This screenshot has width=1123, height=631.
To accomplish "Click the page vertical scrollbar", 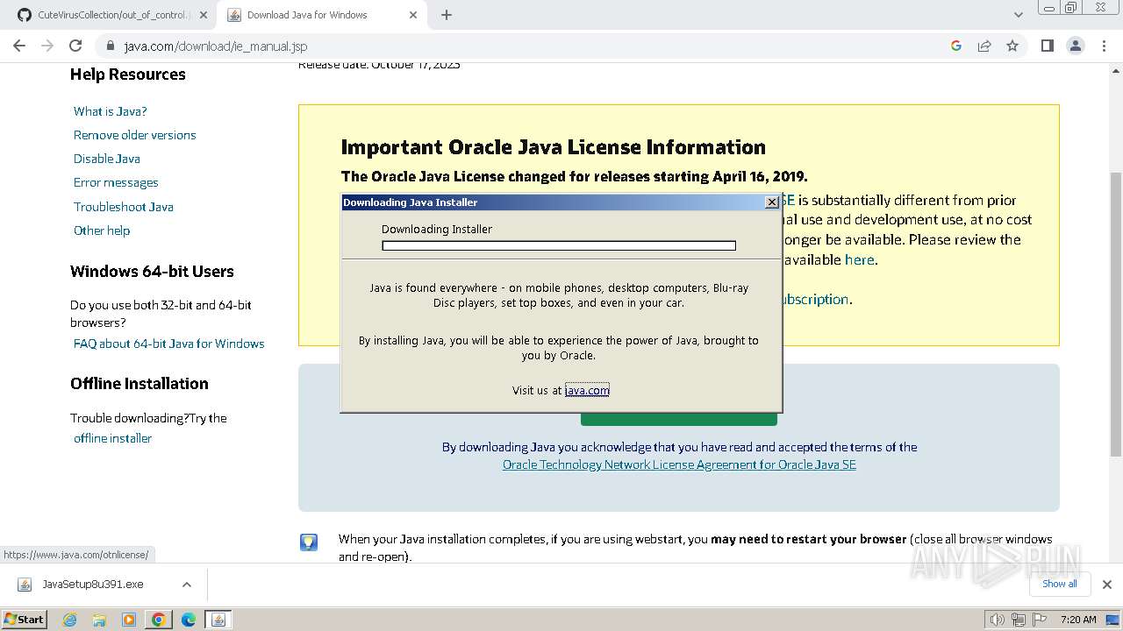I will point(1116,313).
